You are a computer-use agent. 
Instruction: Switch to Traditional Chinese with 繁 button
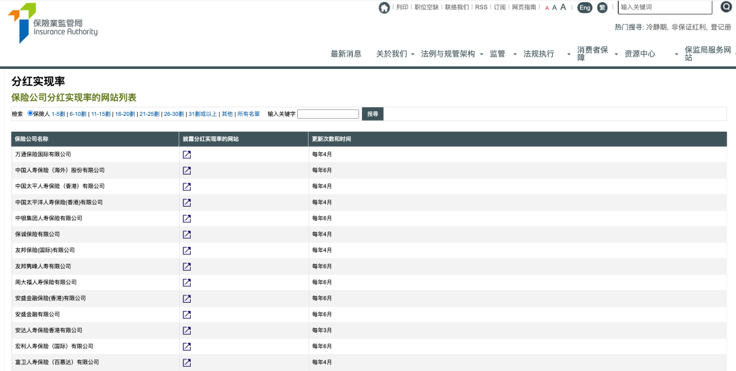click(x=602, y=8)
